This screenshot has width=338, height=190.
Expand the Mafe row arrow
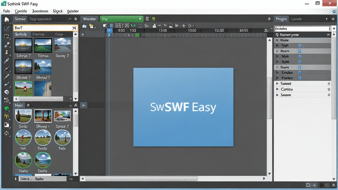click(x=277, y=56)
